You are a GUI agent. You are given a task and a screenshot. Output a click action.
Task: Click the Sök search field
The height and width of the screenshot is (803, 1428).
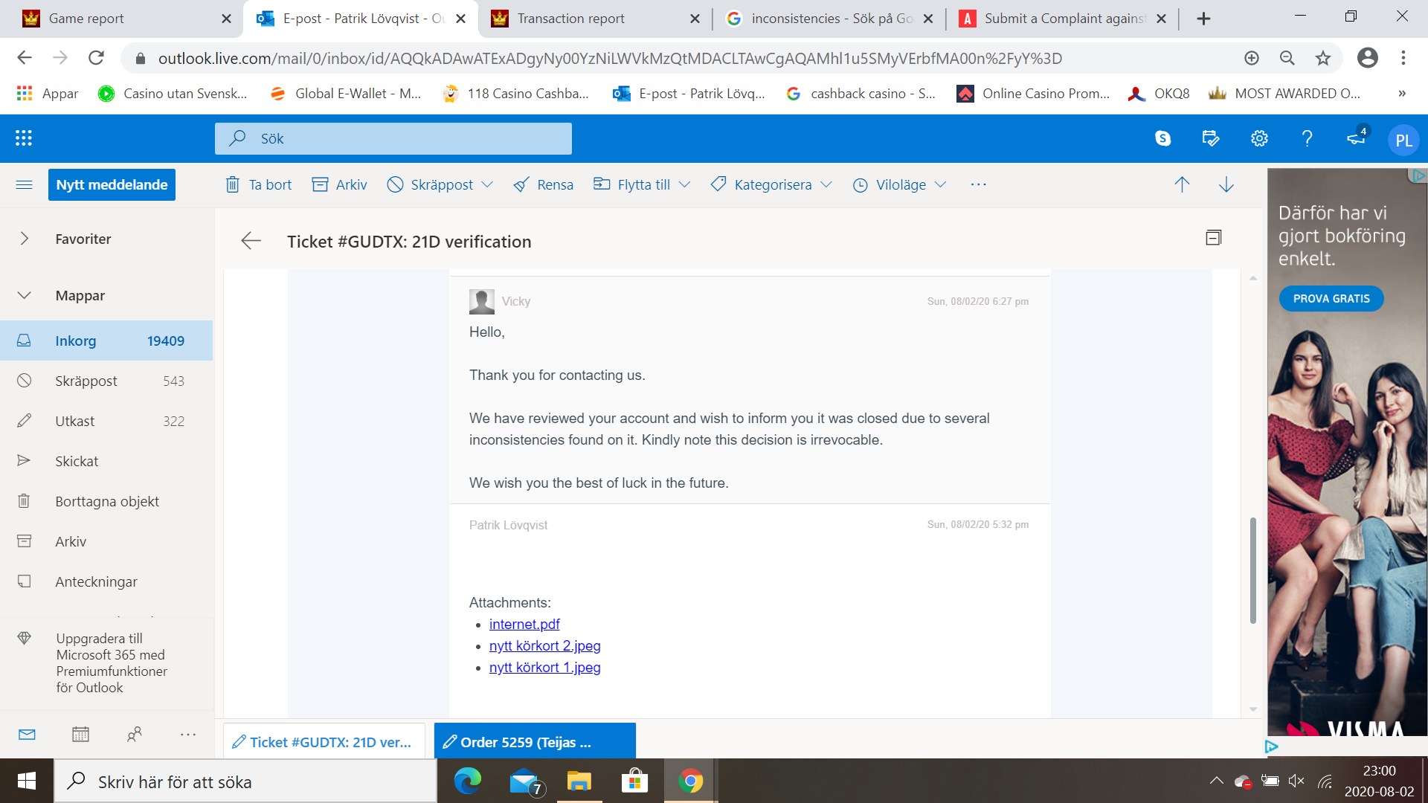[393, 138]
